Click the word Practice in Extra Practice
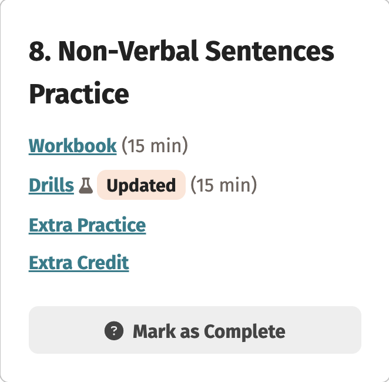Image resolution: width=389 pixels, height=382 pixels. (112, 225)
